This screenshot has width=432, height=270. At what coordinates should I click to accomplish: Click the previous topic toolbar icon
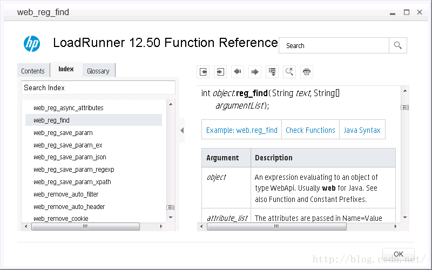(204, 72)
